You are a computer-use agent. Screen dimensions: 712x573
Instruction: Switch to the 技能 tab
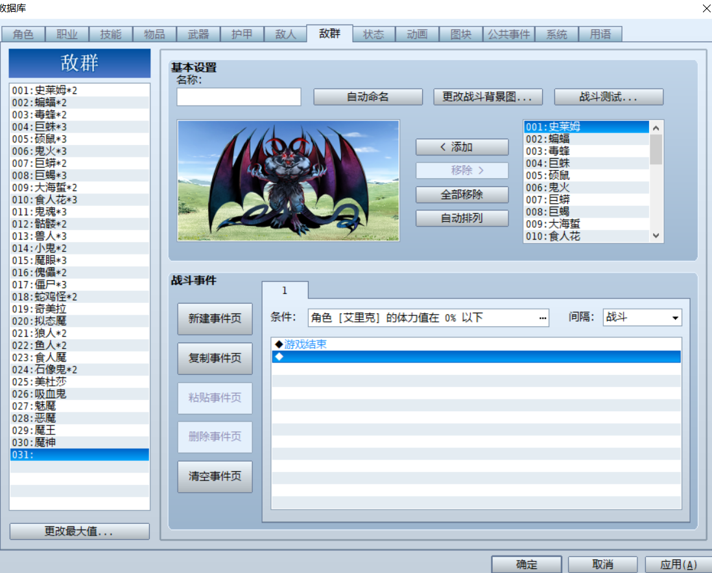pyautogui.click(x=111, y=34)
